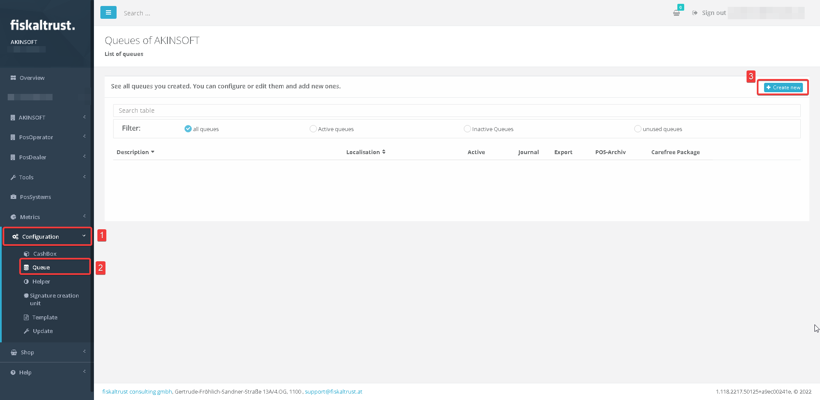Image resolution: width=820 pixels, height=400 pixels.
Task: Click the Template document icon
Action: (26, 317)
